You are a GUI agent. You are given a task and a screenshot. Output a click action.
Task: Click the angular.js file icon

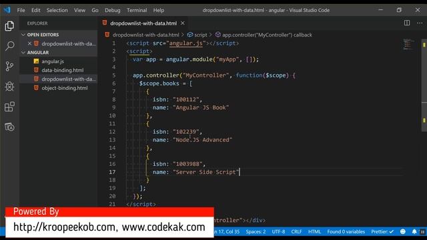tap(36, 61)
